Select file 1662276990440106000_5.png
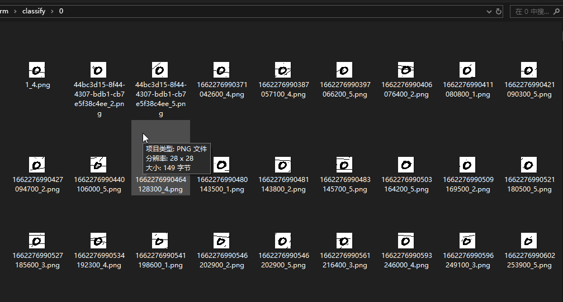The width and height of the screenshot is (563, 302). pyautogui.click(x=99, y=165)
